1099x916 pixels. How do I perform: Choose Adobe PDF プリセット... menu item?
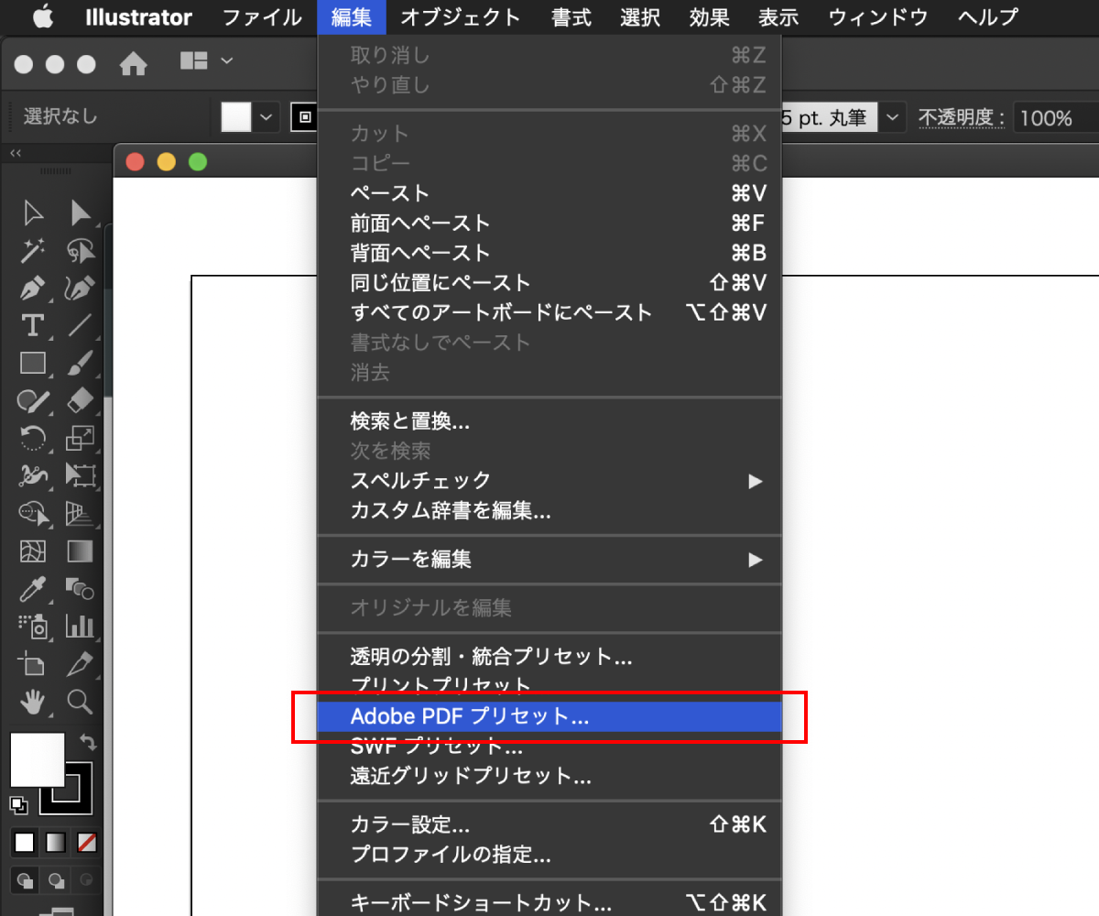pyautogui.click(x=549, y=716)
